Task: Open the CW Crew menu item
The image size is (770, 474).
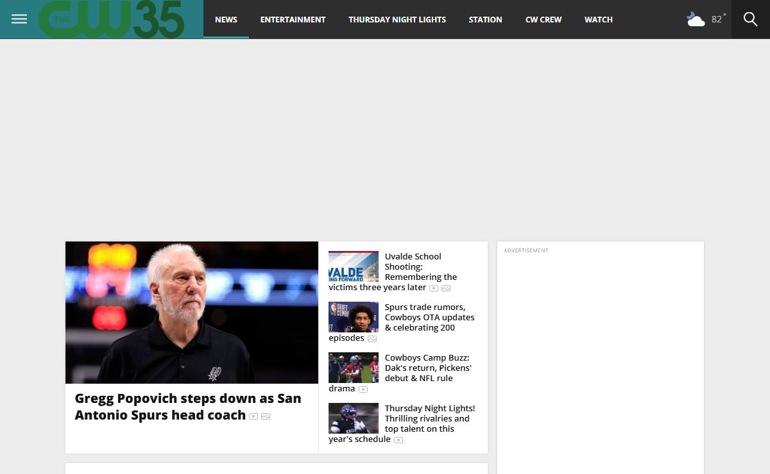Action: (543, 19)
